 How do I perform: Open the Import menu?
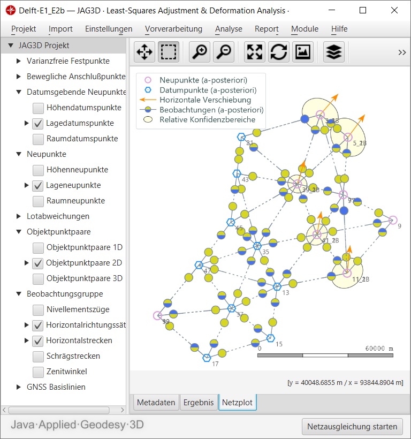tap(60, 29)
